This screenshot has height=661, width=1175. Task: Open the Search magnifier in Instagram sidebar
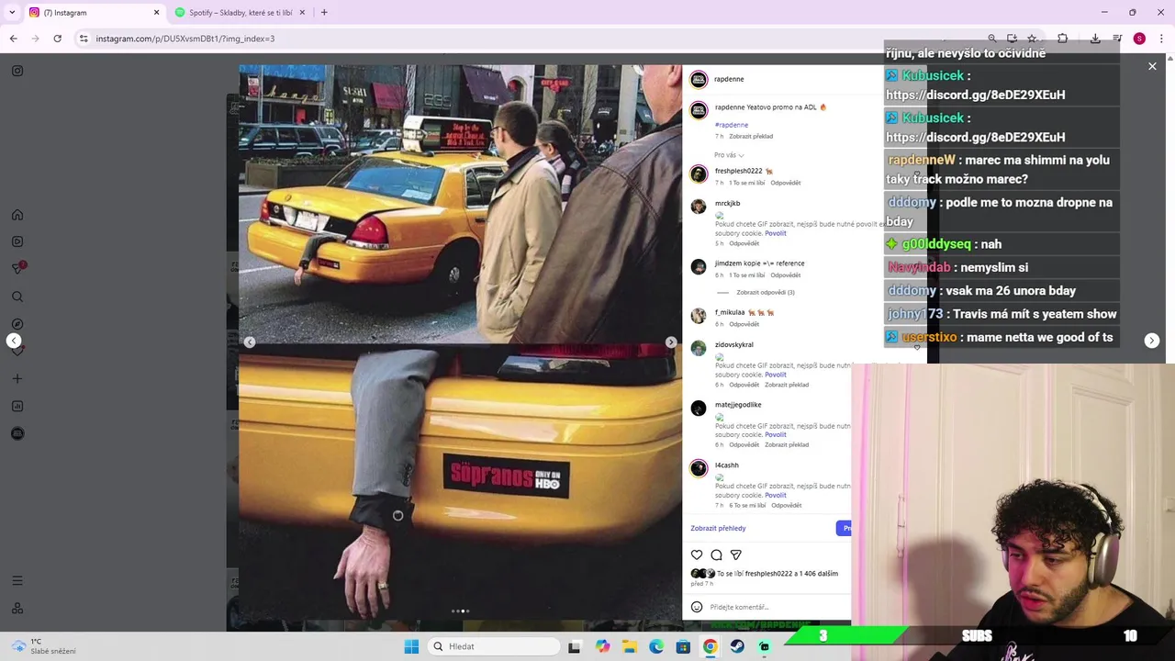point(17,297)
